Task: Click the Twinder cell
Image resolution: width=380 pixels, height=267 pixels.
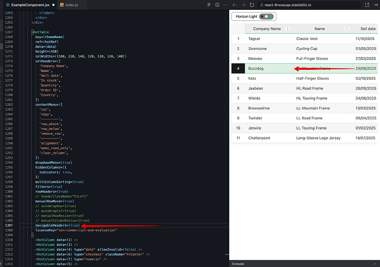Action: (269, 118)
